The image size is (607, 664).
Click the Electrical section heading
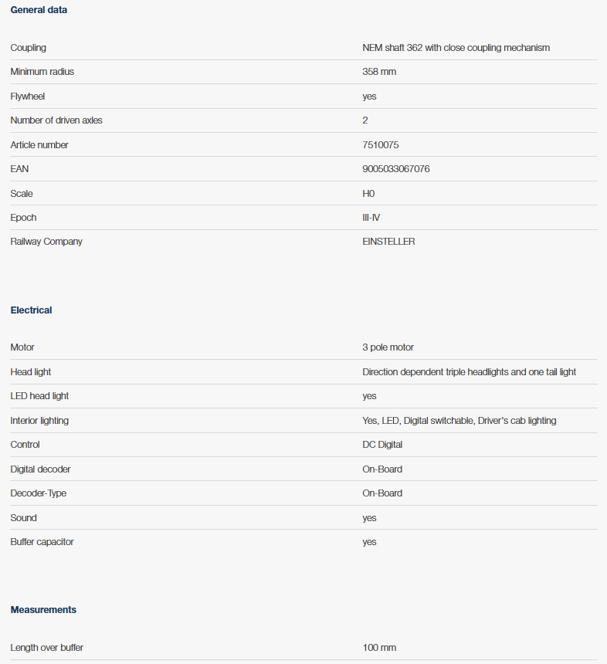click(x=32, y=310)
